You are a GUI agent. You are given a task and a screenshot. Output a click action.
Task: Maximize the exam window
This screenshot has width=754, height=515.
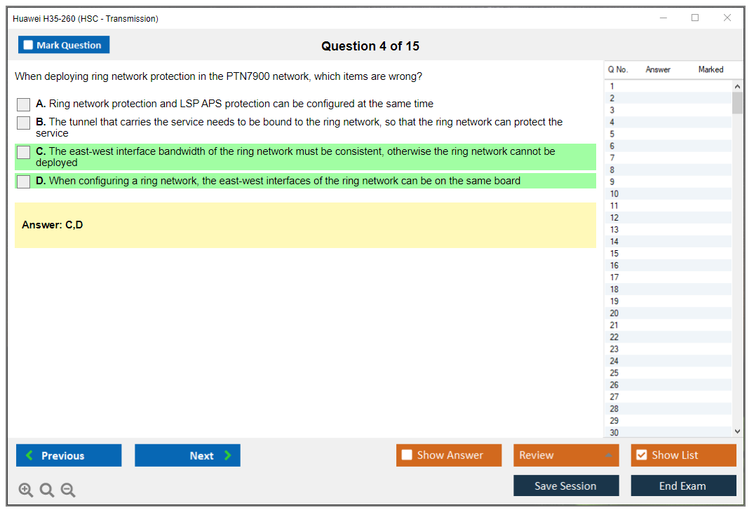pyautogui.click(x=695, y=18)
